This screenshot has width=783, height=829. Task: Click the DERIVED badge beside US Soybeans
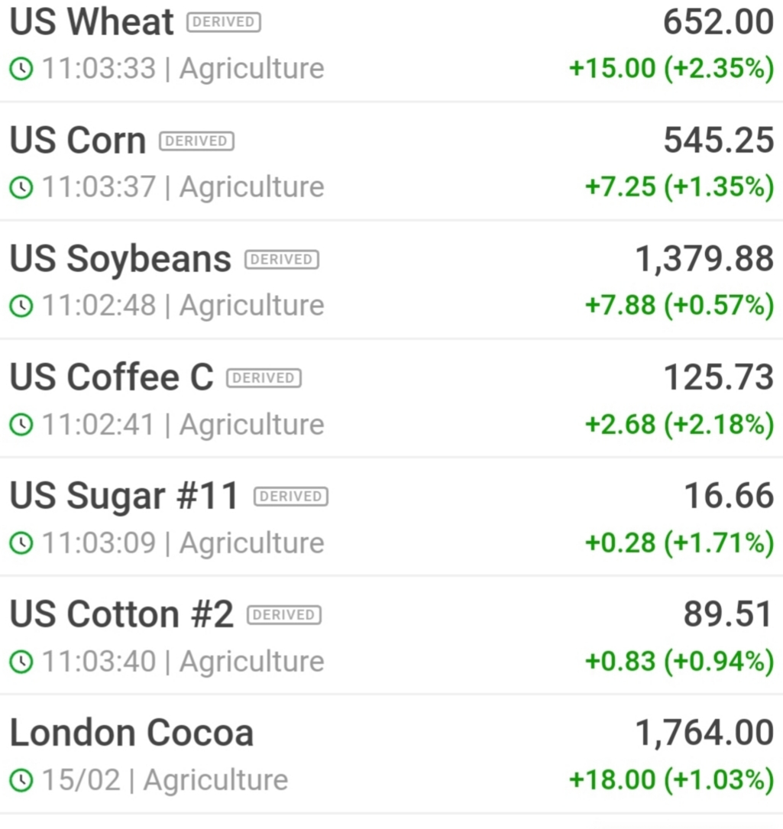click(x=282, y=260)
